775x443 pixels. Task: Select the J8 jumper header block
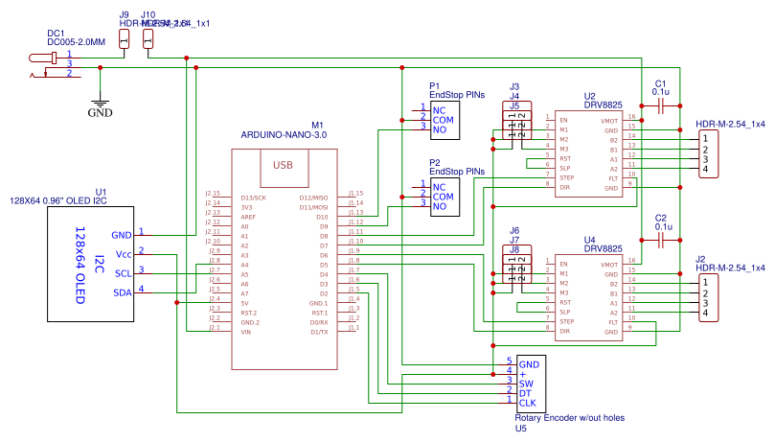517,265
